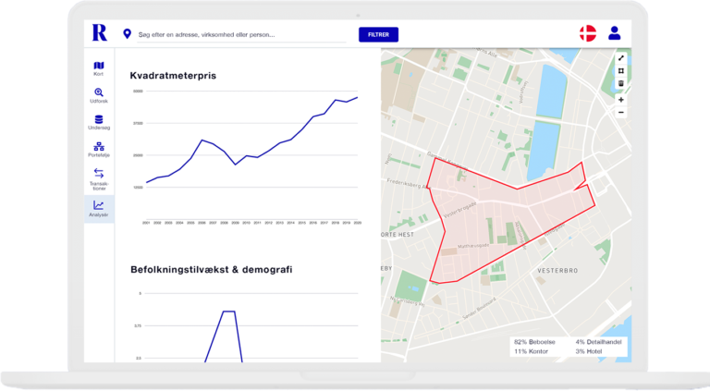Open the Kort map view
710x391 pixels.
pyautogui.click(x=99, y=68)
